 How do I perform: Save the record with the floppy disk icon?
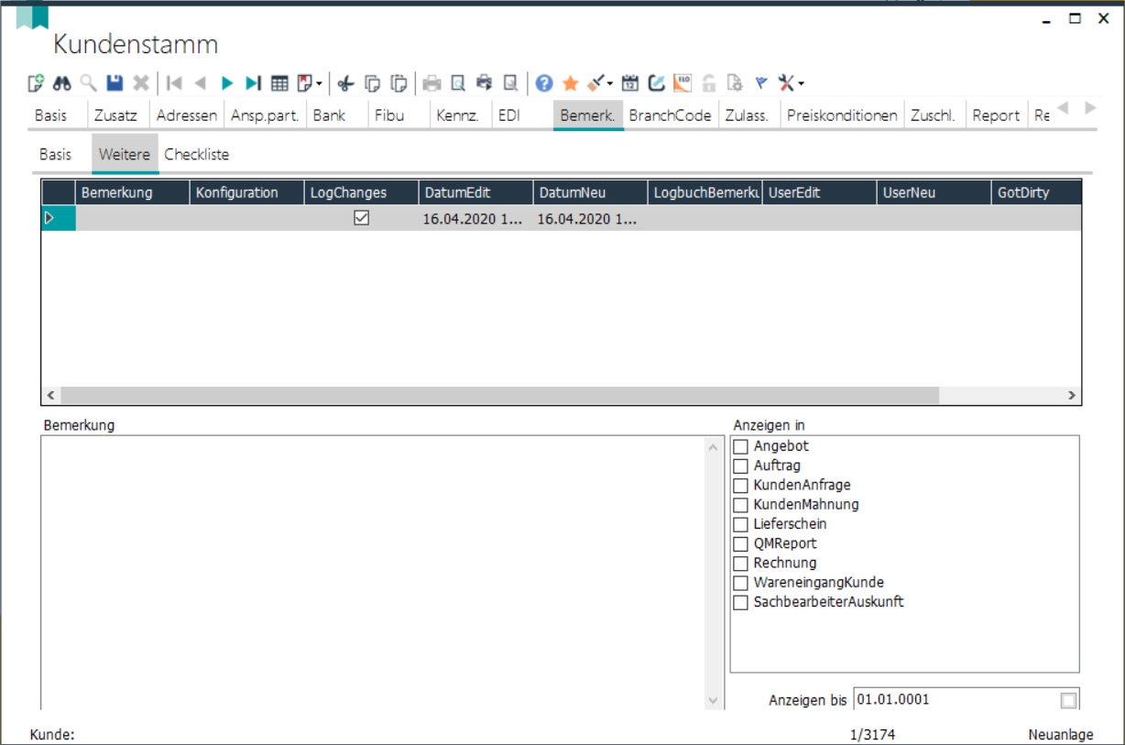click(x=115, y=83)
